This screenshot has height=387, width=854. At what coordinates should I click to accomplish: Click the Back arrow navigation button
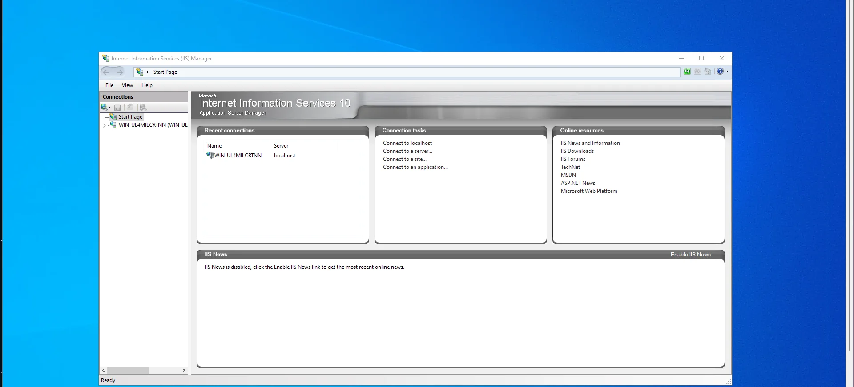coord(106,72)
